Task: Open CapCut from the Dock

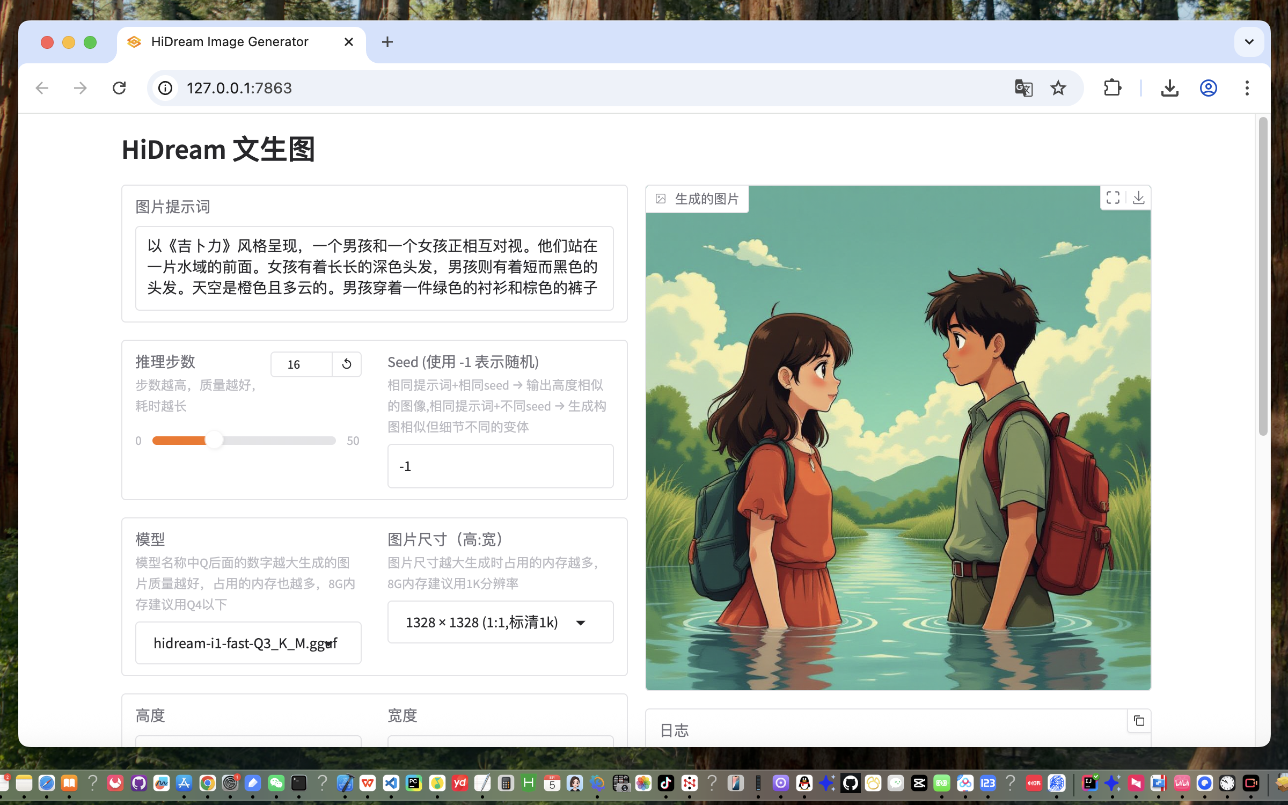Action: coord(919,784)
